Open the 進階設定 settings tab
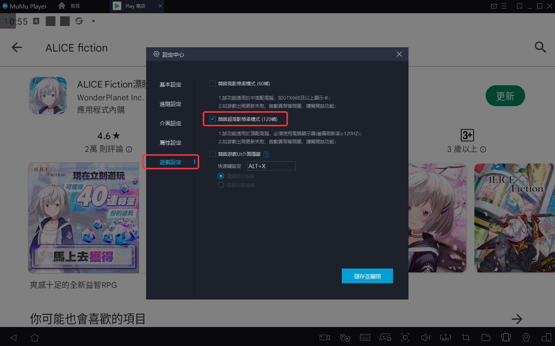 point(171,104)
